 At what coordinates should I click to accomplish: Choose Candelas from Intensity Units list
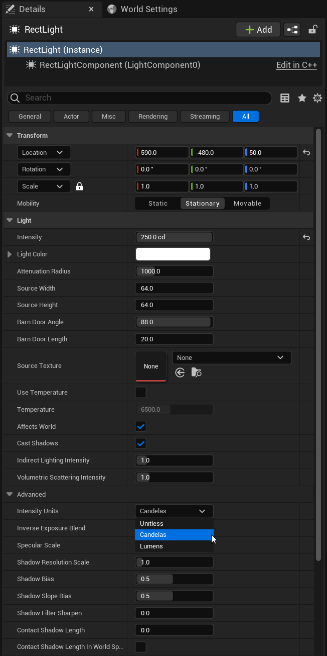[x=174, y=535]
